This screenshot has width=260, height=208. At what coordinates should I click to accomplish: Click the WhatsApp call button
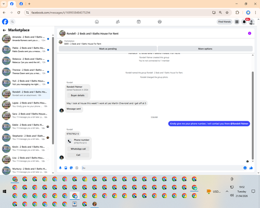tap(78, 149)
